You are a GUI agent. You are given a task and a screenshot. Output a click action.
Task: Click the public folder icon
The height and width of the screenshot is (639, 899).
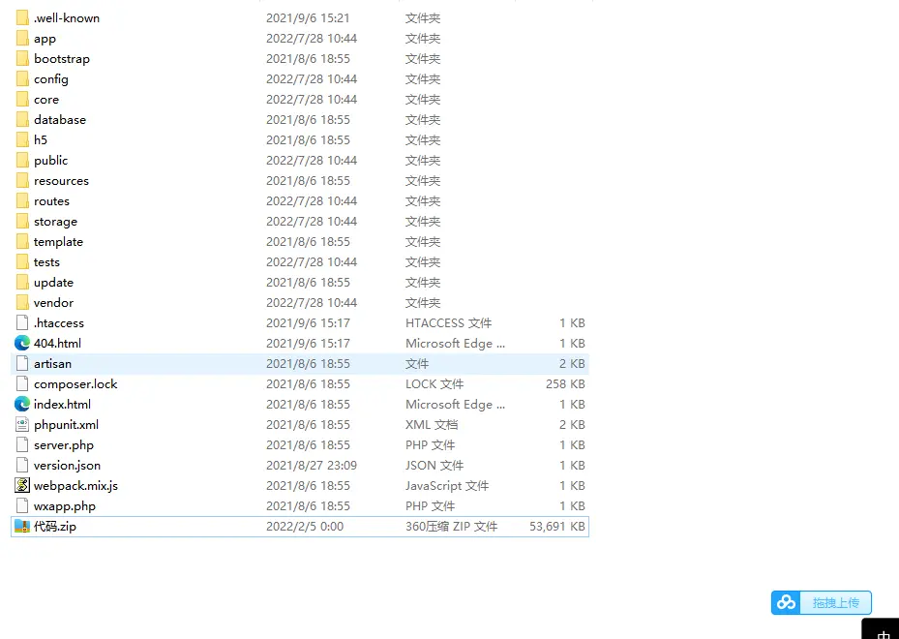coord(22,161)
